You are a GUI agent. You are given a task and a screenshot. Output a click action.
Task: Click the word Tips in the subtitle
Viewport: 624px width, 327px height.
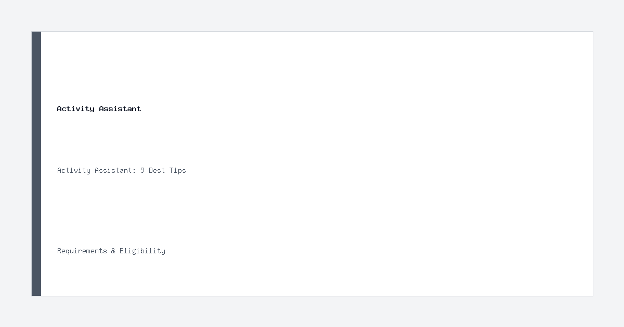(x=177, y=170)
